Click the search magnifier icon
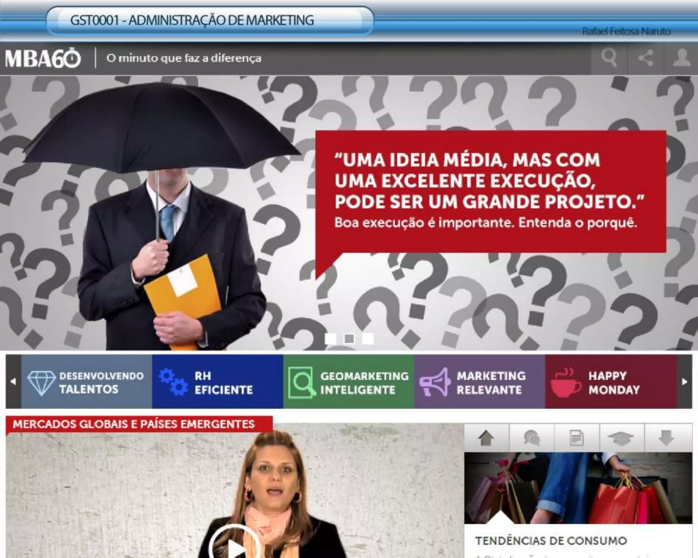 tap(609, 58)
